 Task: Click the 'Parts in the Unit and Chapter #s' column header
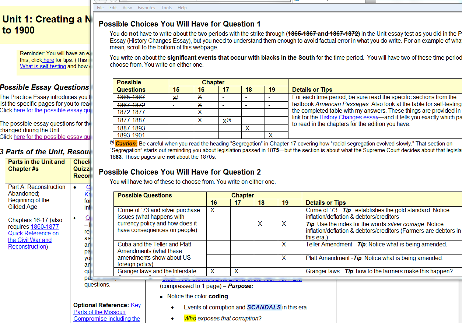[36, 165]
